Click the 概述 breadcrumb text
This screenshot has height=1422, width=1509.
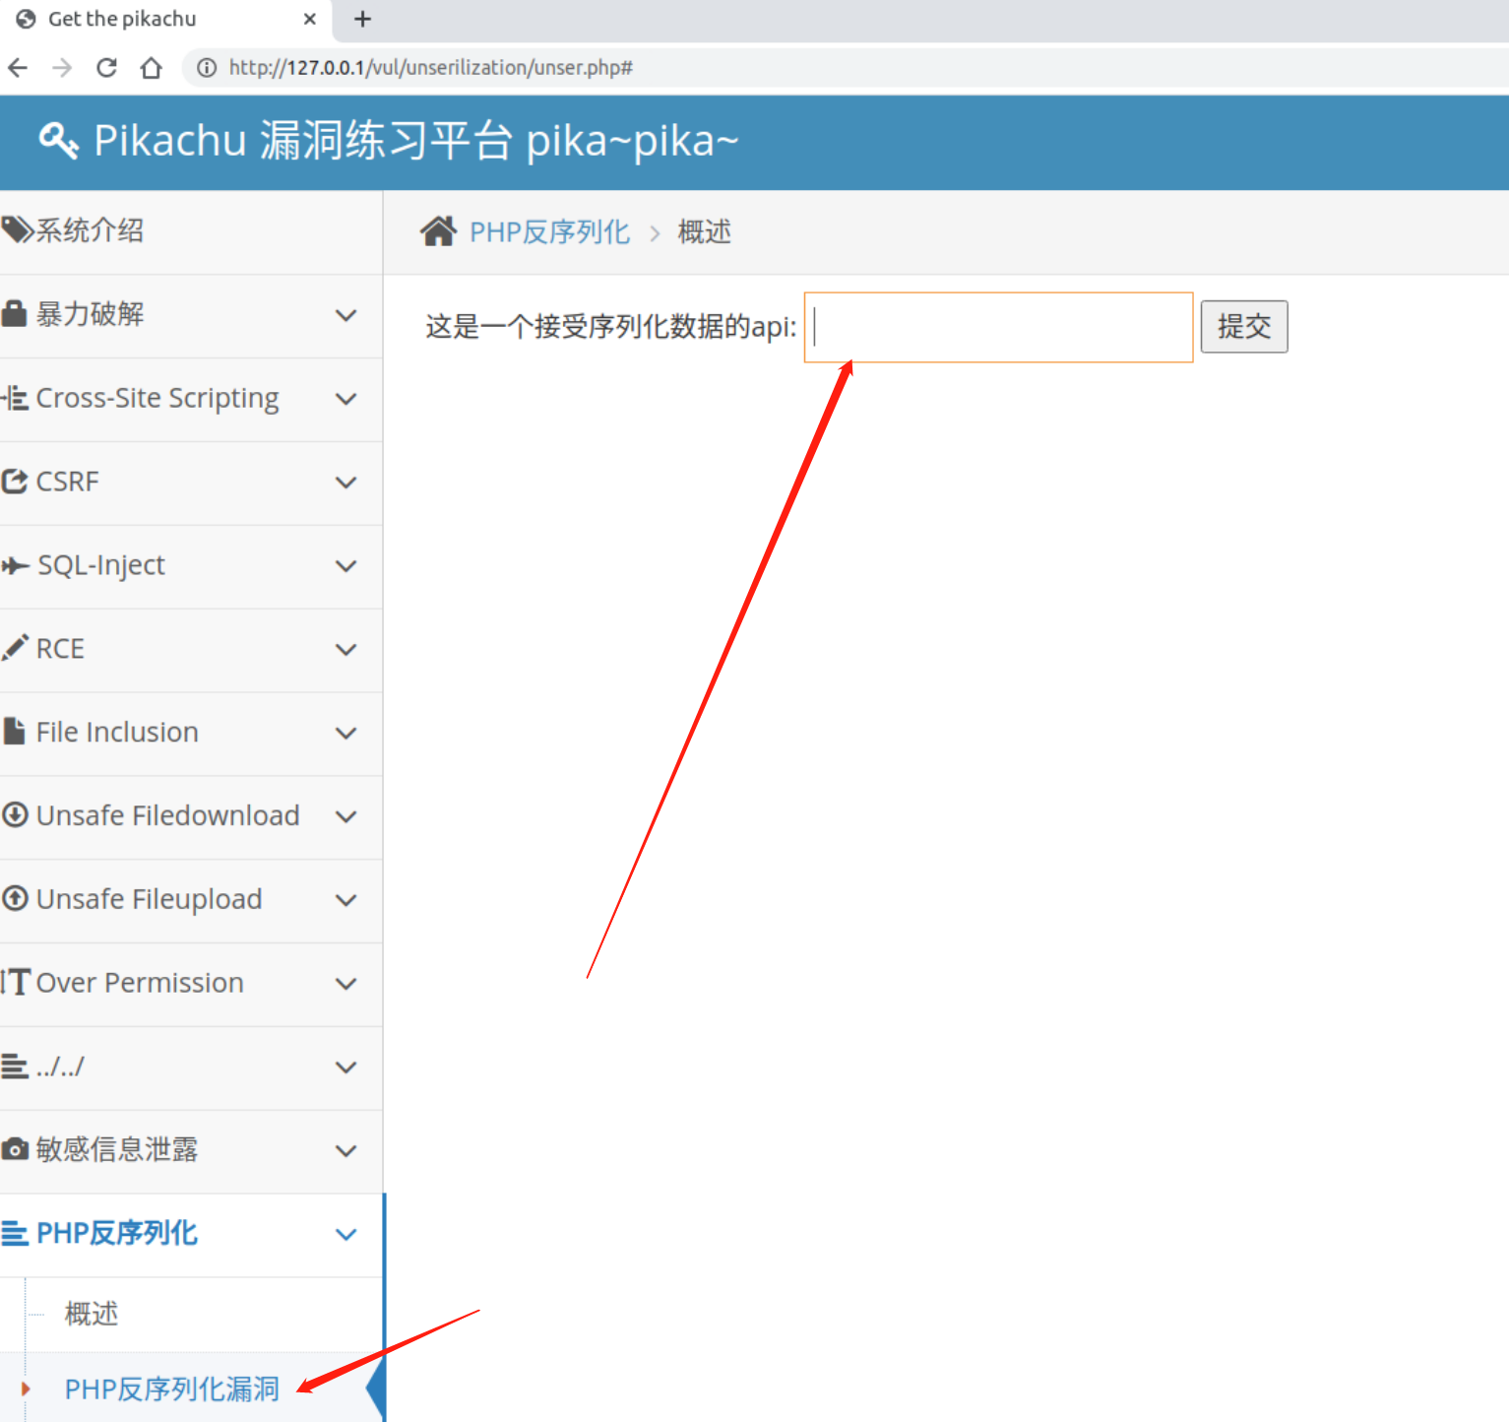[705, 232]
